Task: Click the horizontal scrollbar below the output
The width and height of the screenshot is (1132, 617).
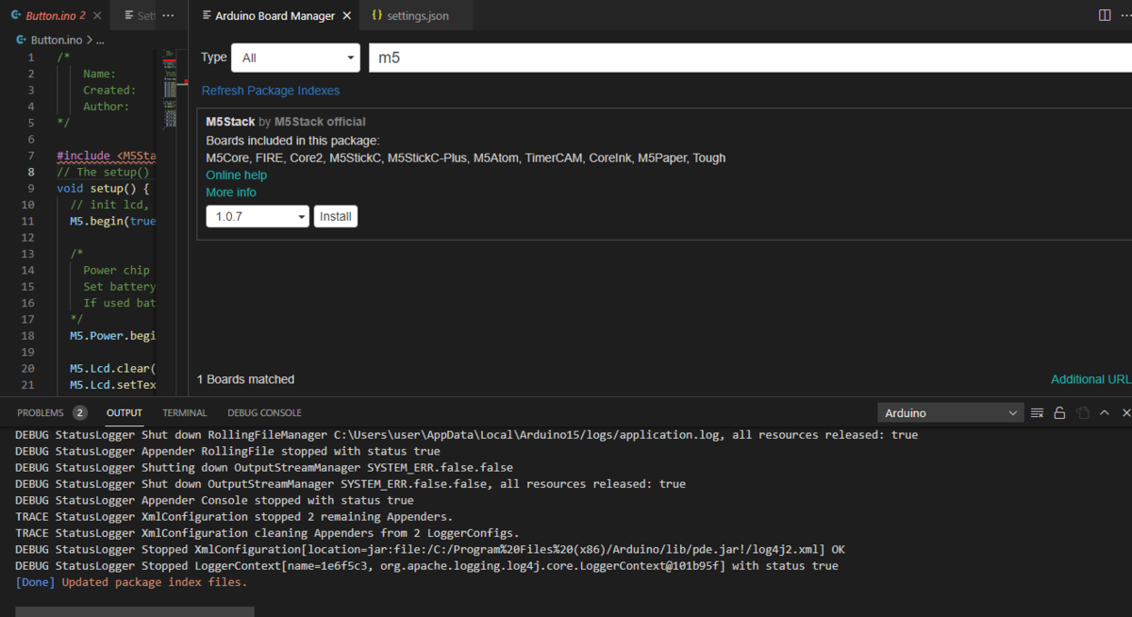Action: pyautogui.click(x=134, y=611)
